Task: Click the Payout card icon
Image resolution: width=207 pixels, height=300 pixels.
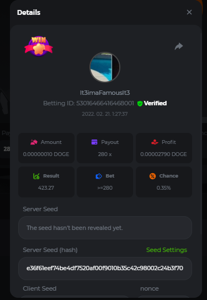Action: click(x=94, y=142)
